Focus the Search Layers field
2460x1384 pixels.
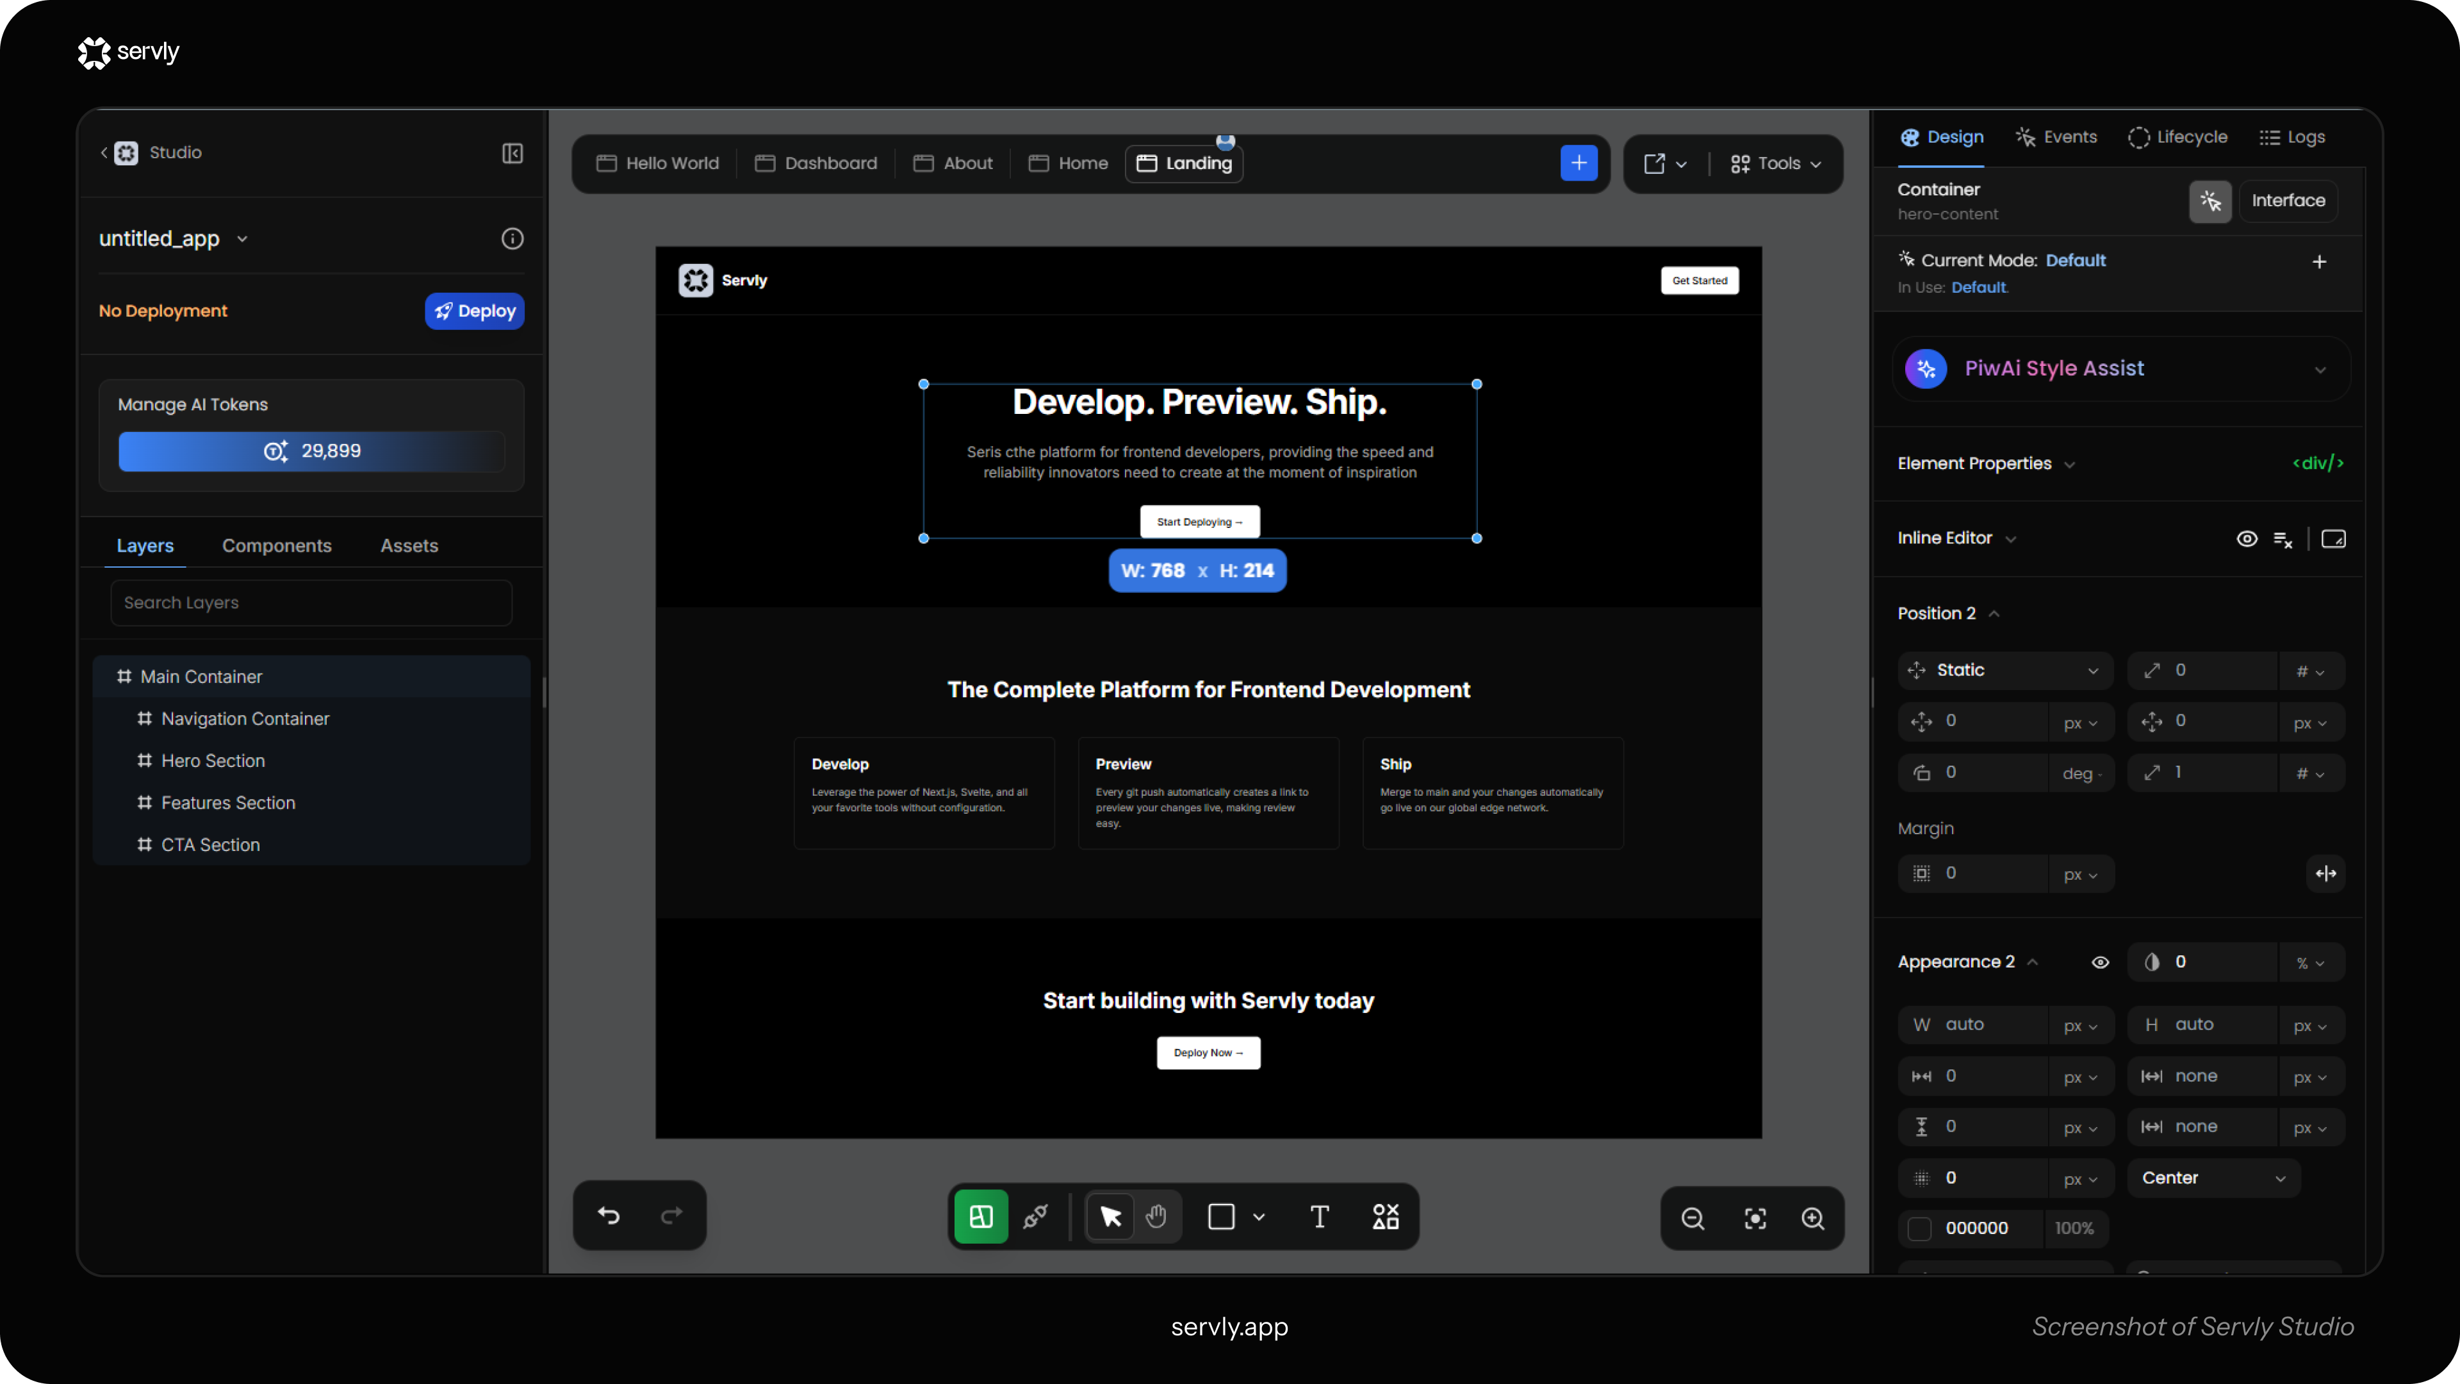pos(311,603)
